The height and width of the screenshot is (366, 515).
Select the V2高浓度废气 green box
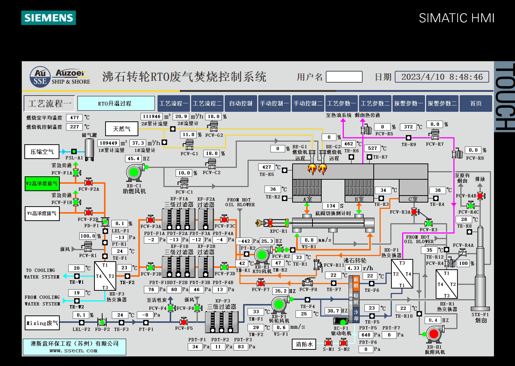coord(42,183)
